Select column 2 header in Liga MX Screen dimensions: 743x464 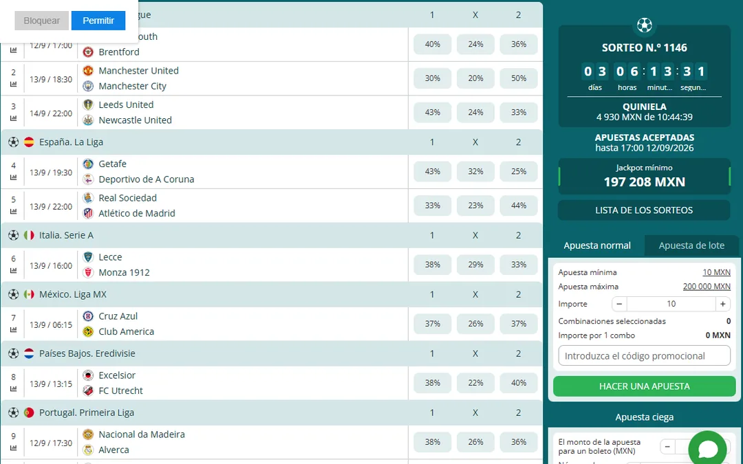coord(519,294)
